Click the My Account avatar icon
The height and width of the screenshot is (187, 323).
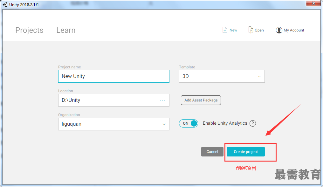(279, 30)
